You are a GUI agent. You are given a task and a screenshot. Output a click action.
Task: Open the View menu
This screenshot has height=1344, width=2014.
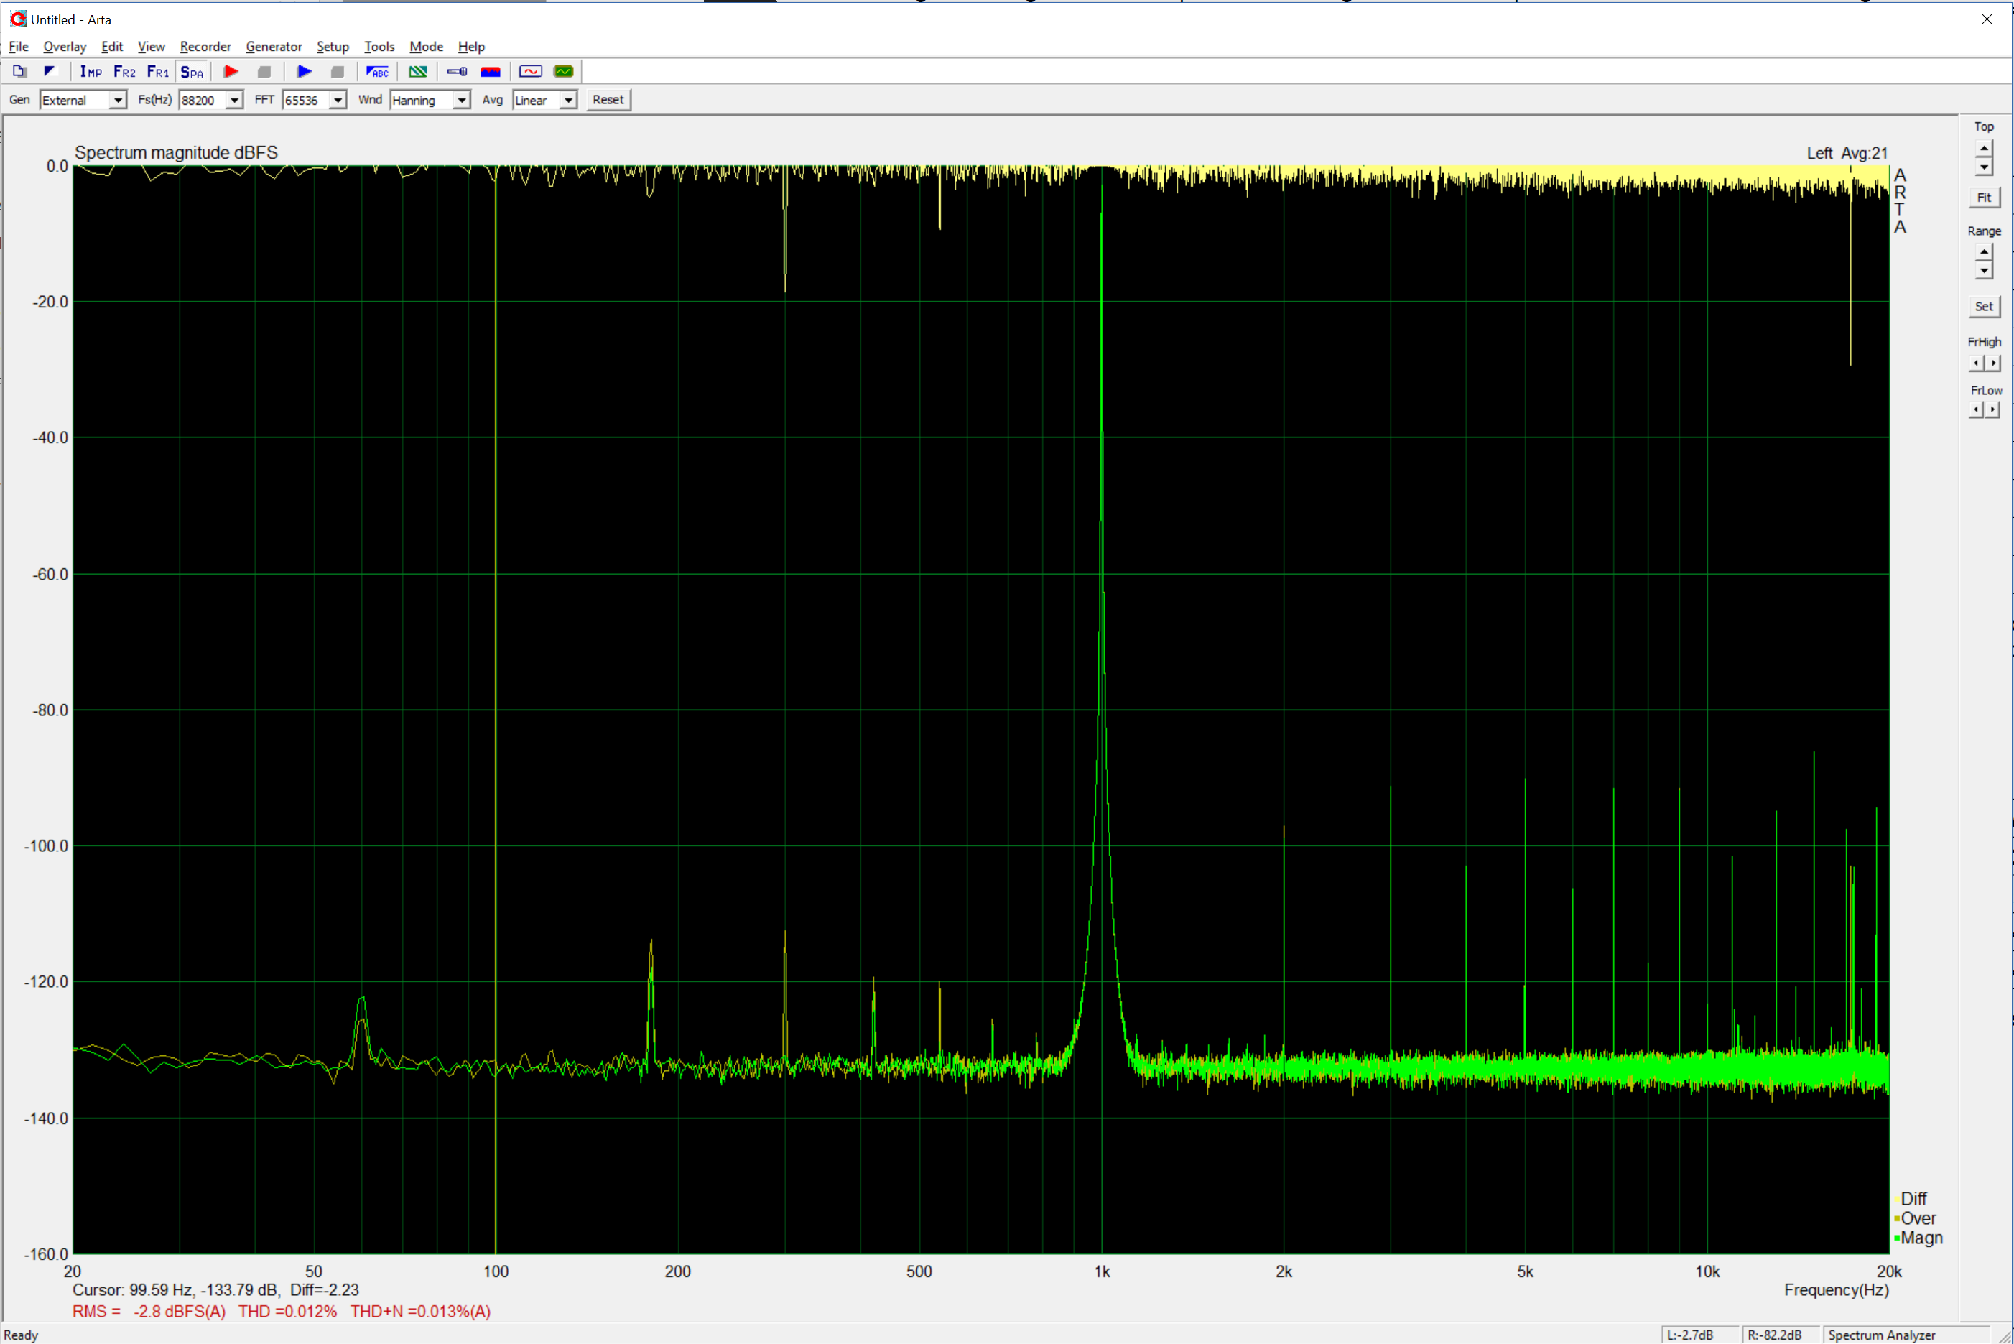click(x=152, y=46)
